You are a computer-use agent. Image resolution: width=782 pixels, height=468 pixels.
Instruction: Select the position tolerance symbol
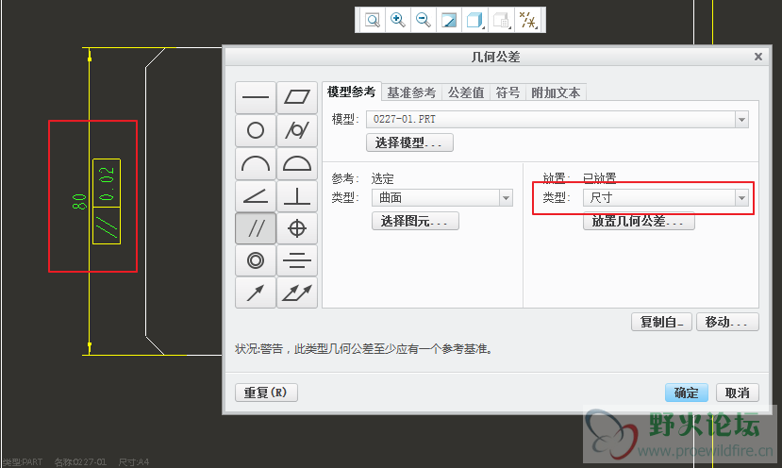coord(297,228)
